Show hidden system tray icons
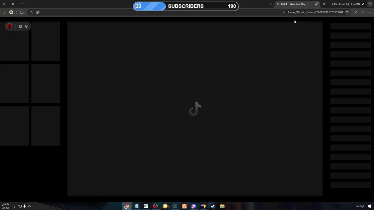Screen dimensions: 374x210 coord(29,206)
